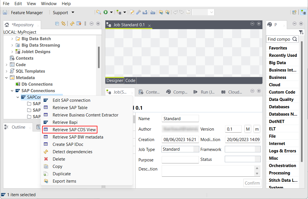Click the Save icon in the toolbar
The width and height of the screenshot is (308, 199).
[5, 12]
